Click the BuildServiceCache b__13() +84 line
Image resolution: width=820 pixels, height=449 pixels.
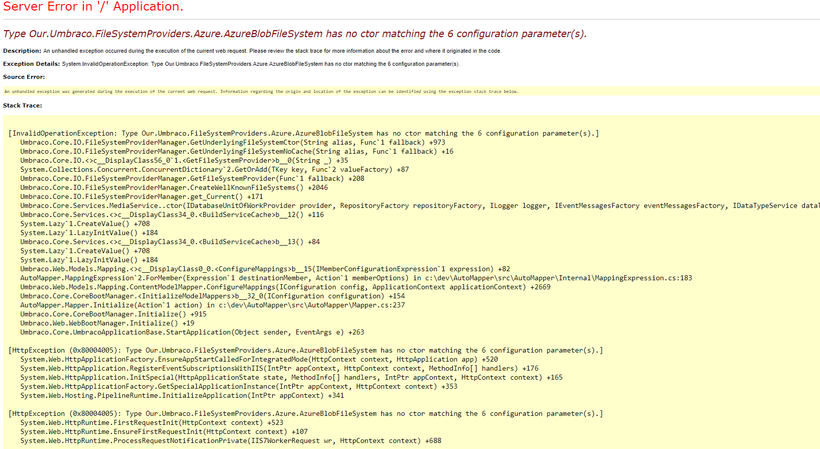coord(170,242)
